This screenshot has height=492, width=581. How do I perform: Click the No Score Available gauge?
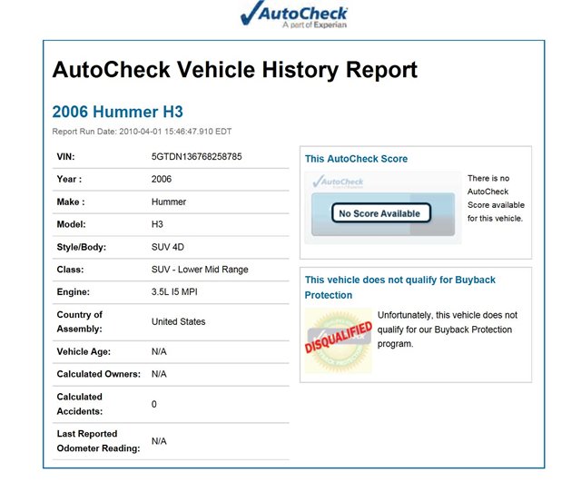pyautogui.click(x=383, y=213)
